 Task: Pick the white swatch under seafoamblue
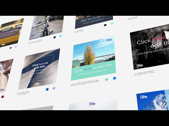pos(111,79)
